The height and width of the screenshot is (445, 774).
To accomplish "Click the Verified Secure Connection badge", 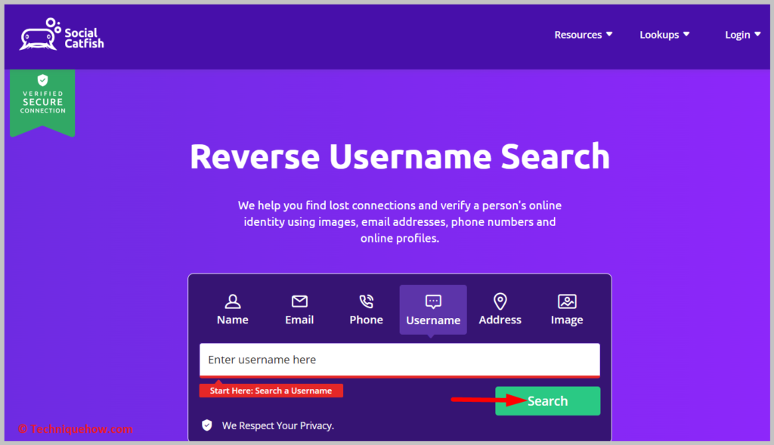I will (x=42, y=103).
